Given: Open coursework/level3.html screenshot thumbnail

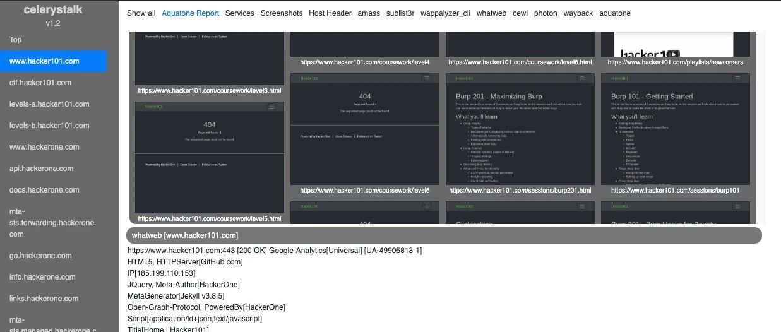Looking at the screenshot, I should click(210, 58).
